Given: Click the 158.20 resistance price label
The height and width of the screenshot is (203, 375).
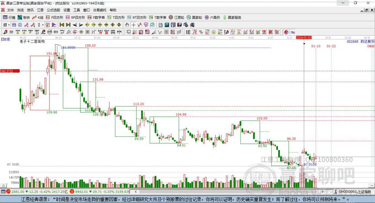Looking at the screenshot, I should point(90,45).
